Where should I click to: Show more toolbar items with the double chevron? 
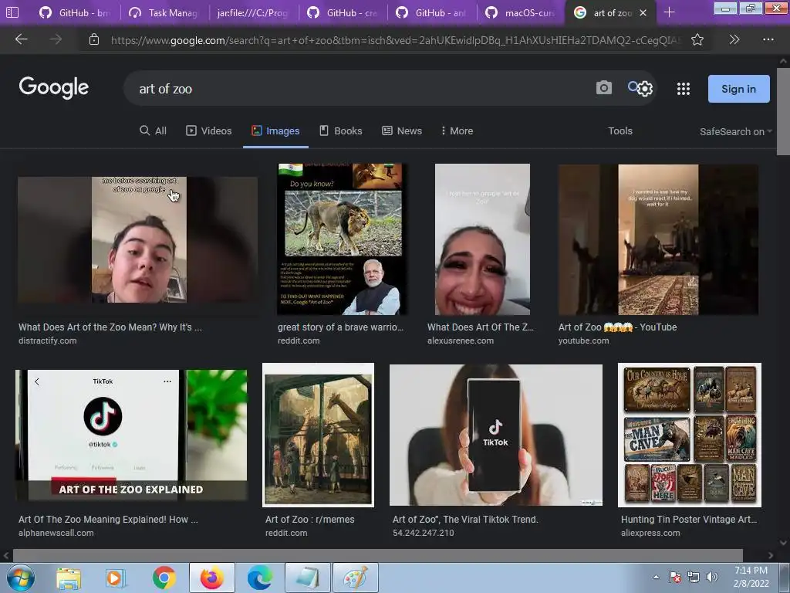pyautogui.click(x=734, y=39)
